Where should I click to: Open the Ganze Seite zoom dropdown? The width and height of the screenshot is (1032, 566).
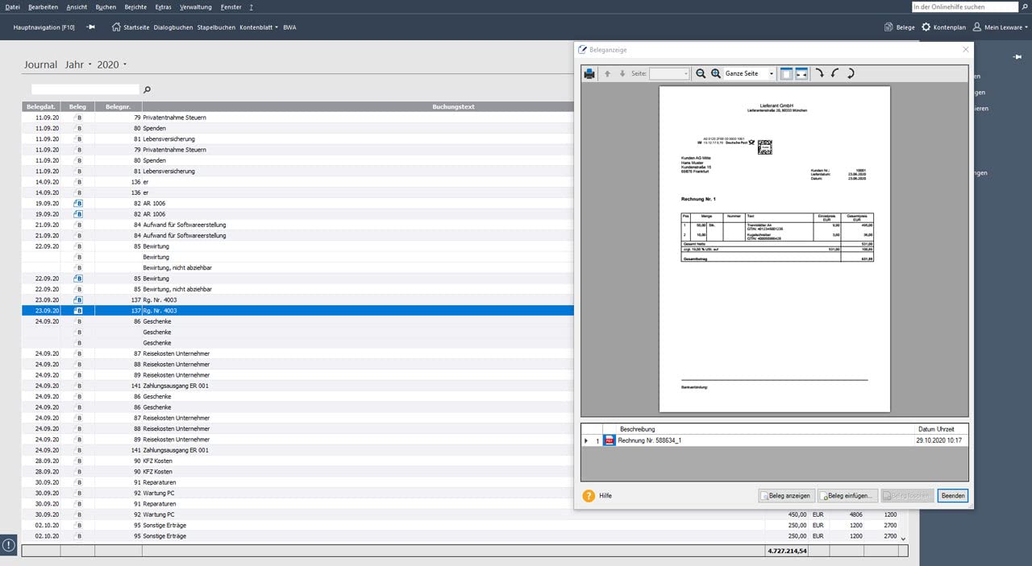point(749,73)
